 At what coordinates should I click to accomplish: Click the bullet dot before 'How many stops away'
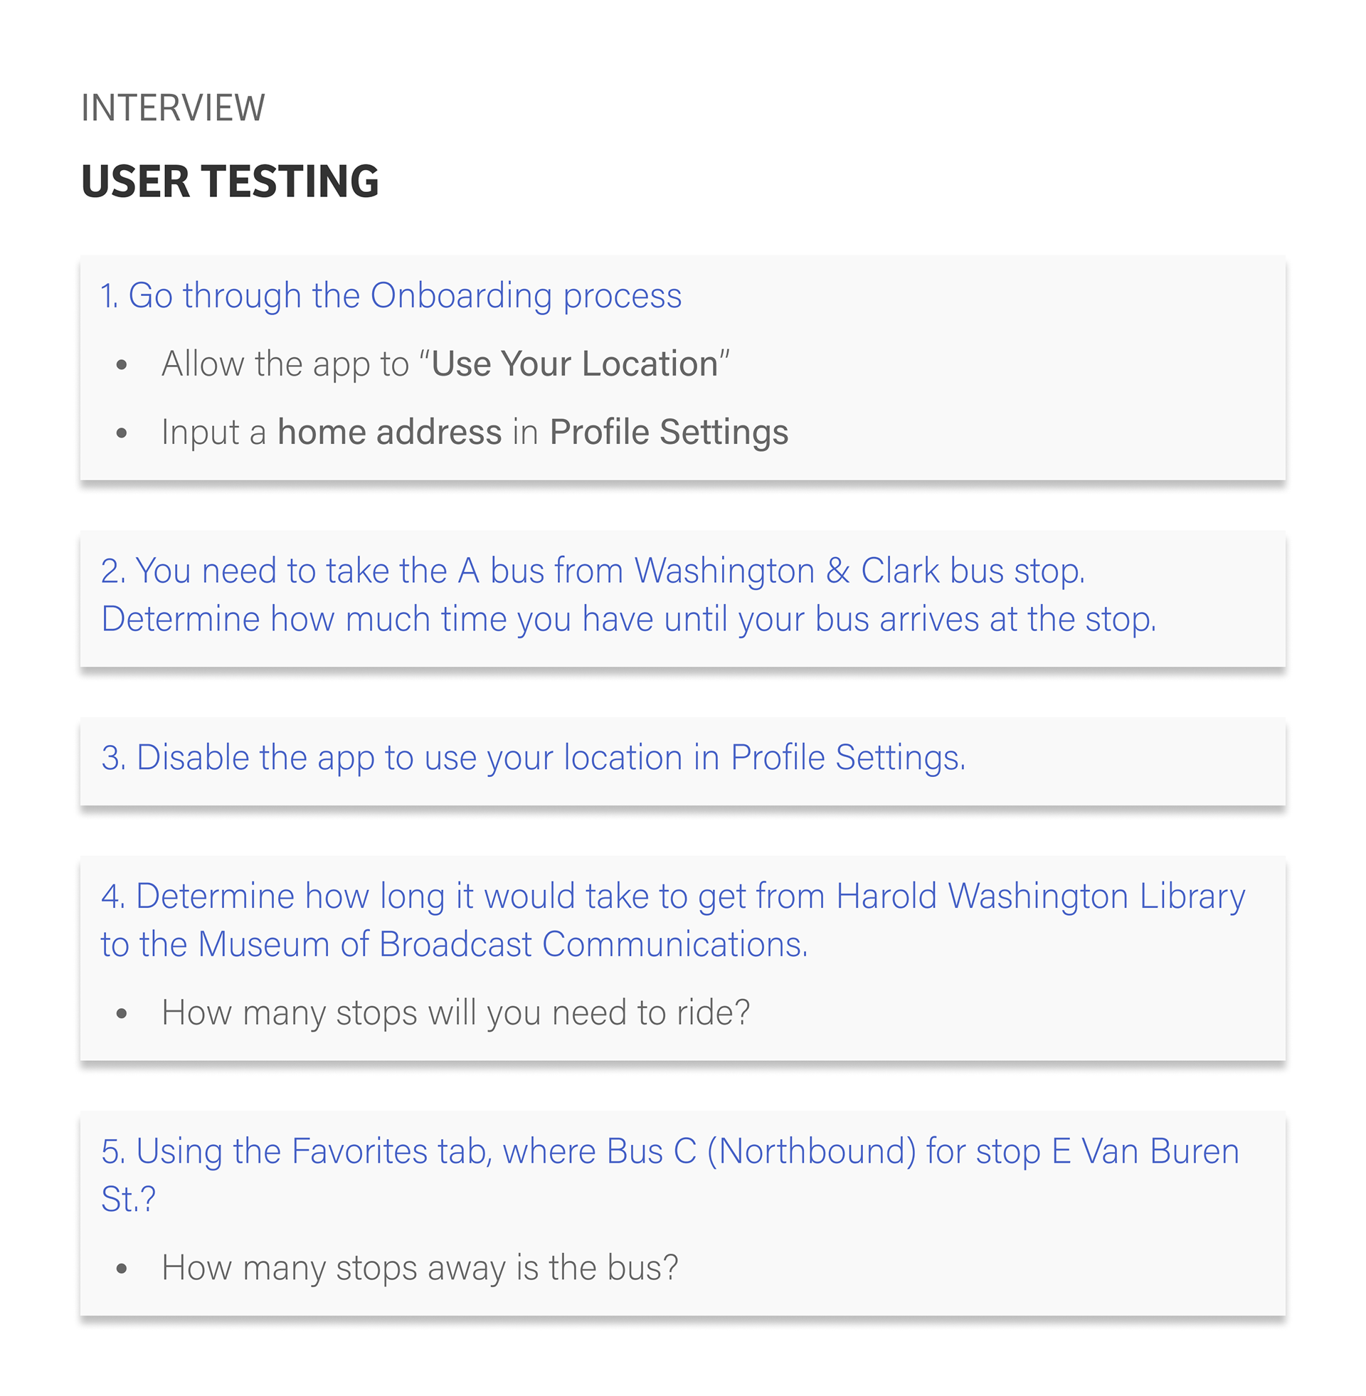tap(122, 1269)
